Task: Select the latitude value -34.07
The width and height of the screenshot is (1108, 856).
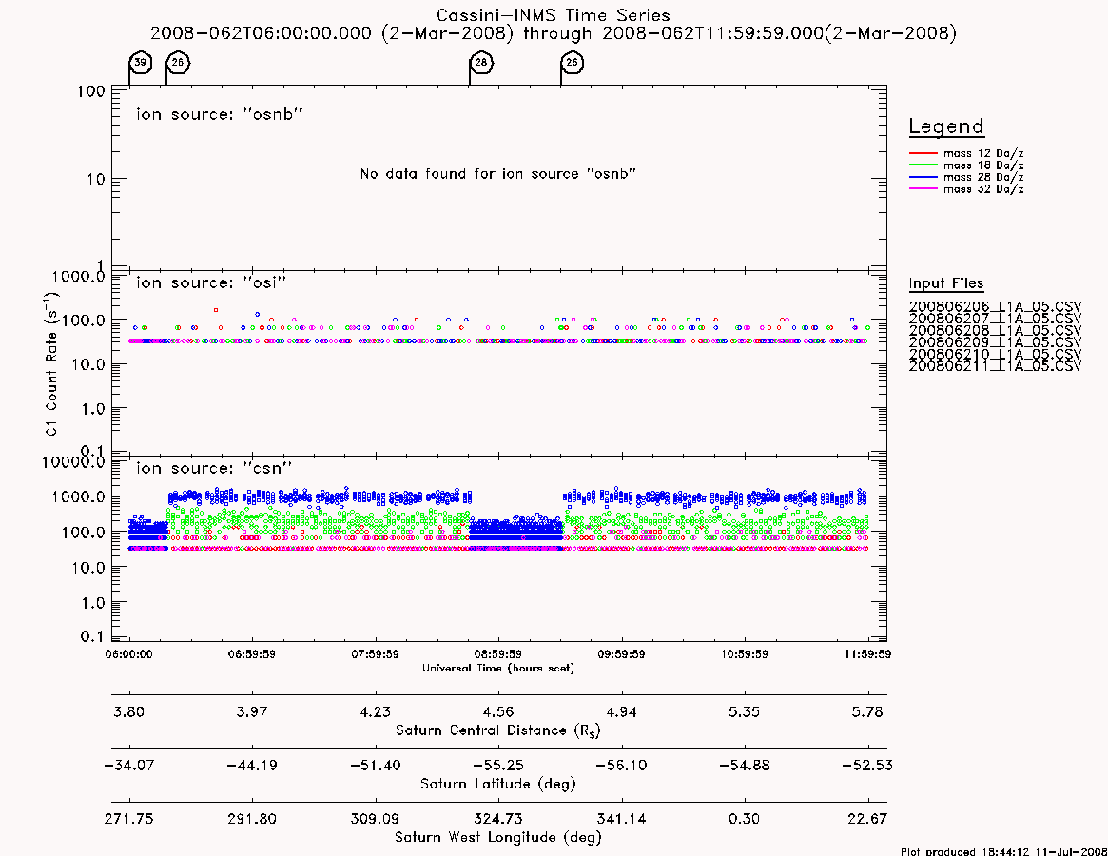Action: [x=128, y=766]
